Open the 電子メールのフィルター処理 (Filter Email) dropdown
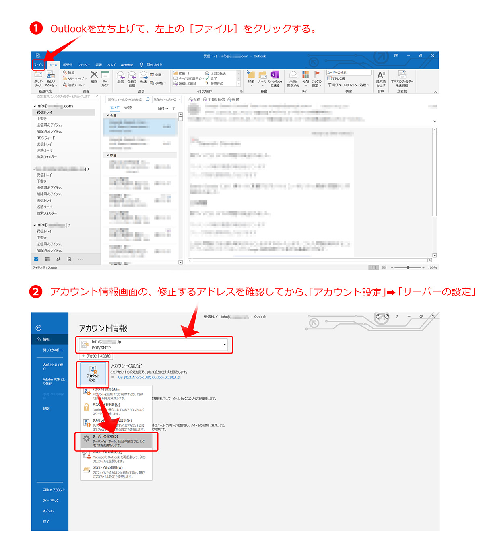This screenshot has height=545, width=483. coord(348,85)
